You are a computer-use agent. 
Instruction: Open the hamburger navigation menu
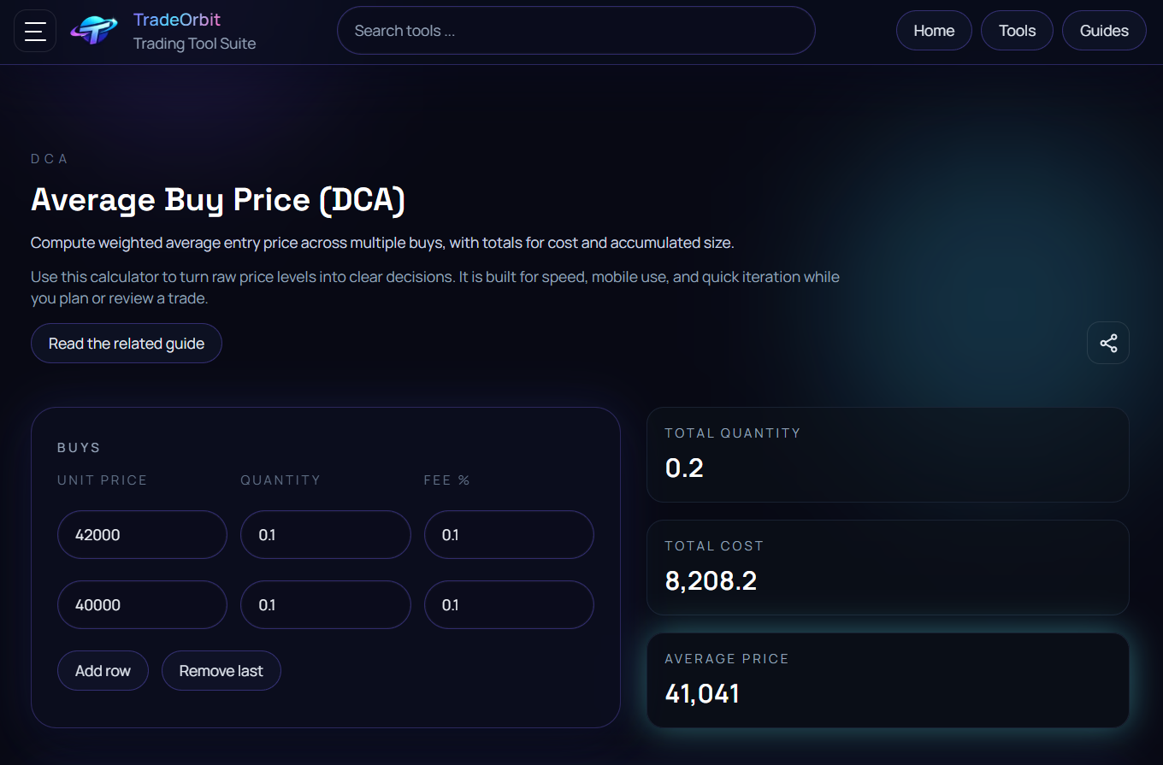point(34,30)
